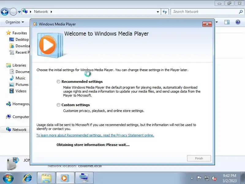Viewport: 245px width, 184px height.
Task: Click the Videos filmstrip icon
Action: [x=12, y=91]
